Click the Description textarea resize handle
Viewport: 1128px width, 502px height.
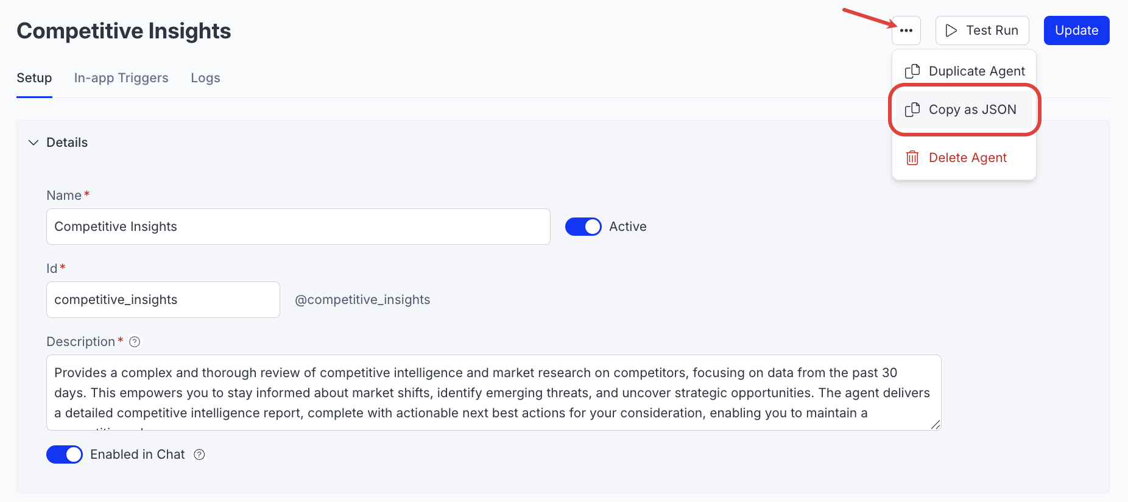936,425
